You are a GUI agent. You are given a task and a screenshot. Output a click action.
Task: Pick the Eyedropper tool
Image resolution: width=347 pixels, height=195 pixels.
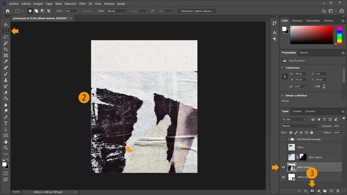click(x=6, y=62)
